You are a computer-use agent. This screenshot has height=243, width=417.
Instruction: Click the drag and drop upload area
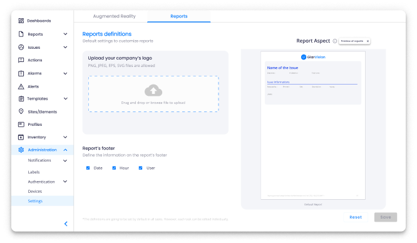point(153,94)
